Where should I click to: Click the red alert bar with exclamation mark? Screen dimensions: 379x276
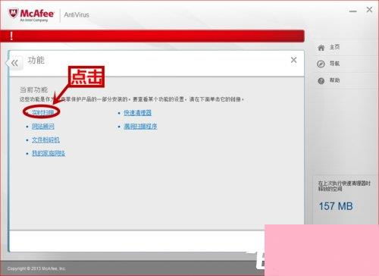[x=152, y=36]
